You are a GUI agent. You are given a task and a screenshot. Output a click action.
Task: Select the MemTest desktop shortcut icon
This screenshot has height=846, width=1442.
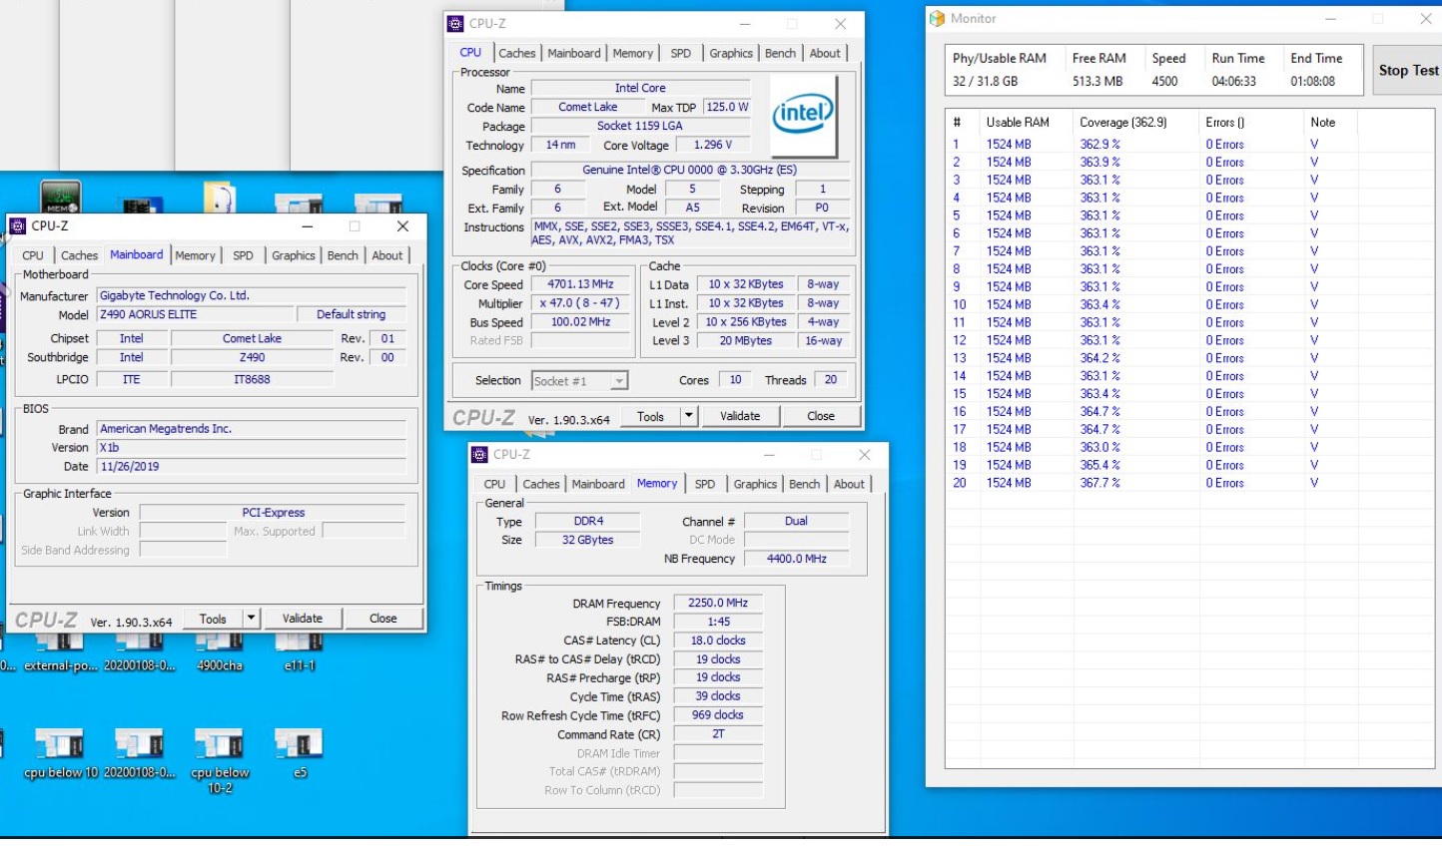[x=60, y=197]
